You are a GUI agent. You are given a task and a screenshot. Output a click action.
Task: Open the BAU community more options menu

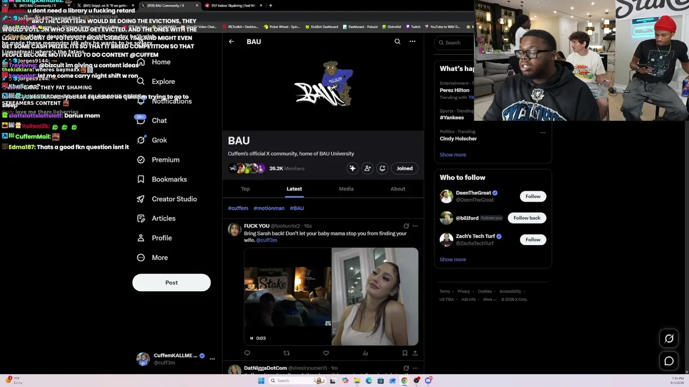click(412, 41)
